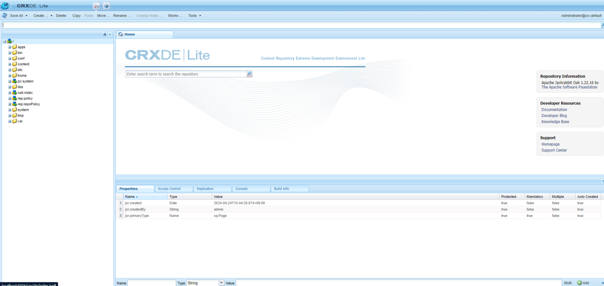This screenshot has width=604, height=286.
Task: Open the Documentation link
Action: point(554,109)
